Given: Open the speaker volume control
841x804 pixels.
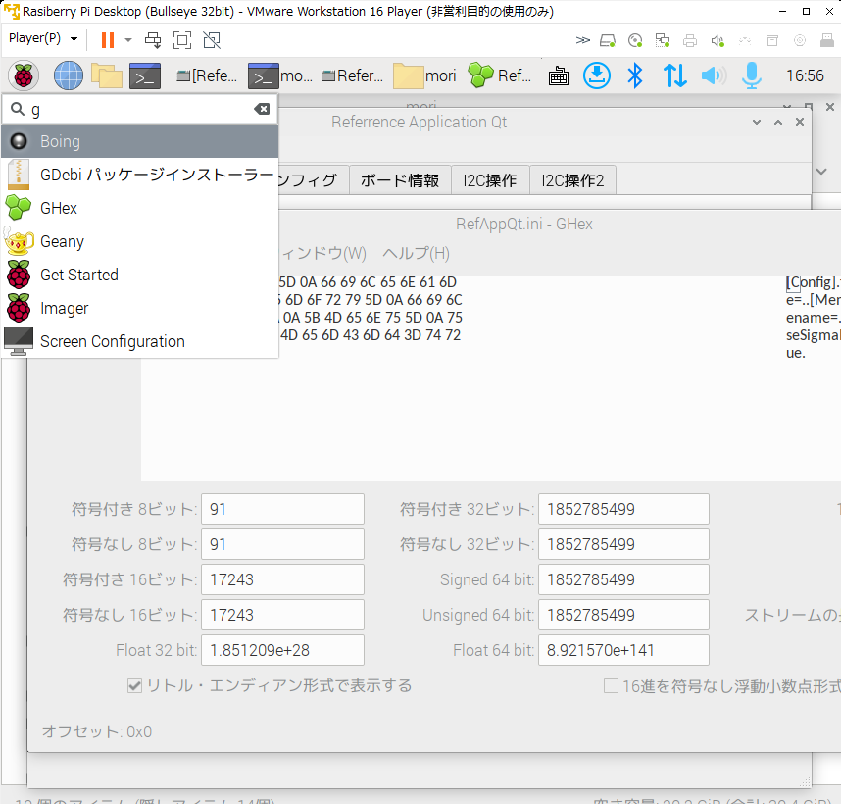Looking at the screenshot, I should click(714, 75).
